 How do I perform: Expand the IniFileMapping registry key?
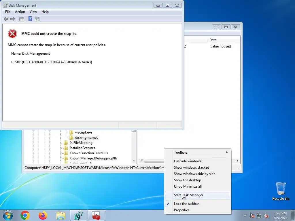61,143
